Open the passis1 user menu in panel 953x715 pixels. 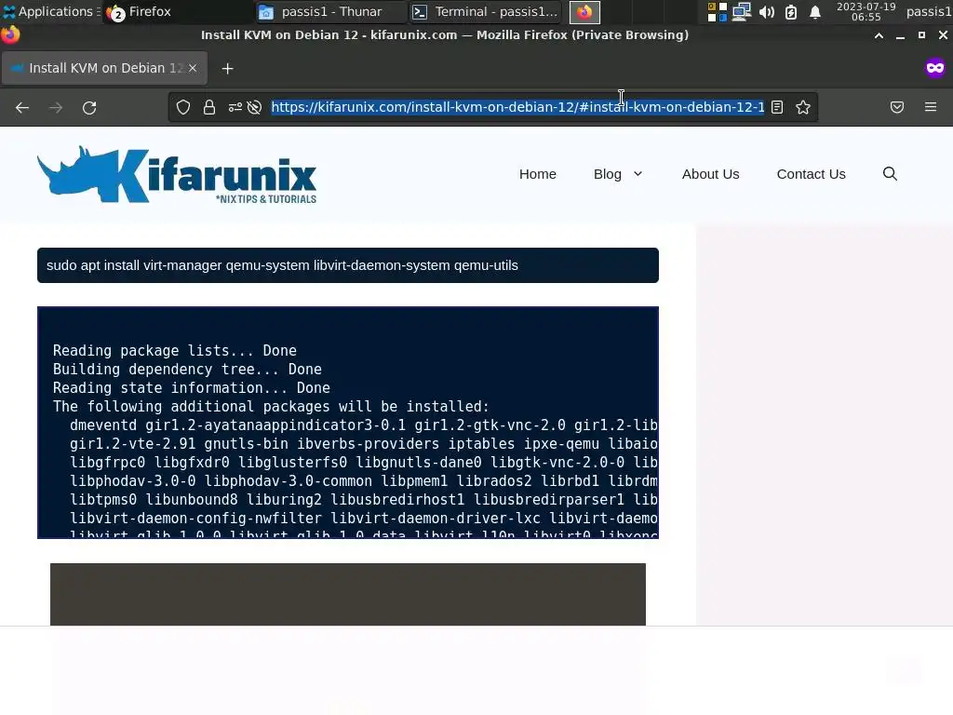click(x=928, y=11)
